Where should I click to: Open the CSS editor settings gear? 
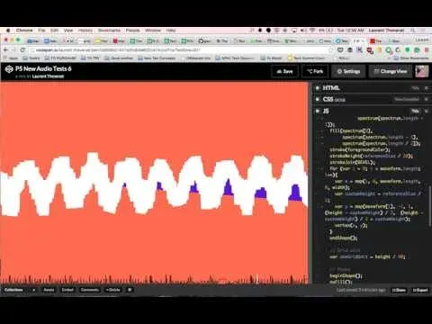318,99
